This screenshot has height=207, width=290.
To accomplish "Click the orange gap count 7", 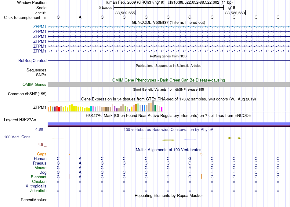I will click(69, 154).
